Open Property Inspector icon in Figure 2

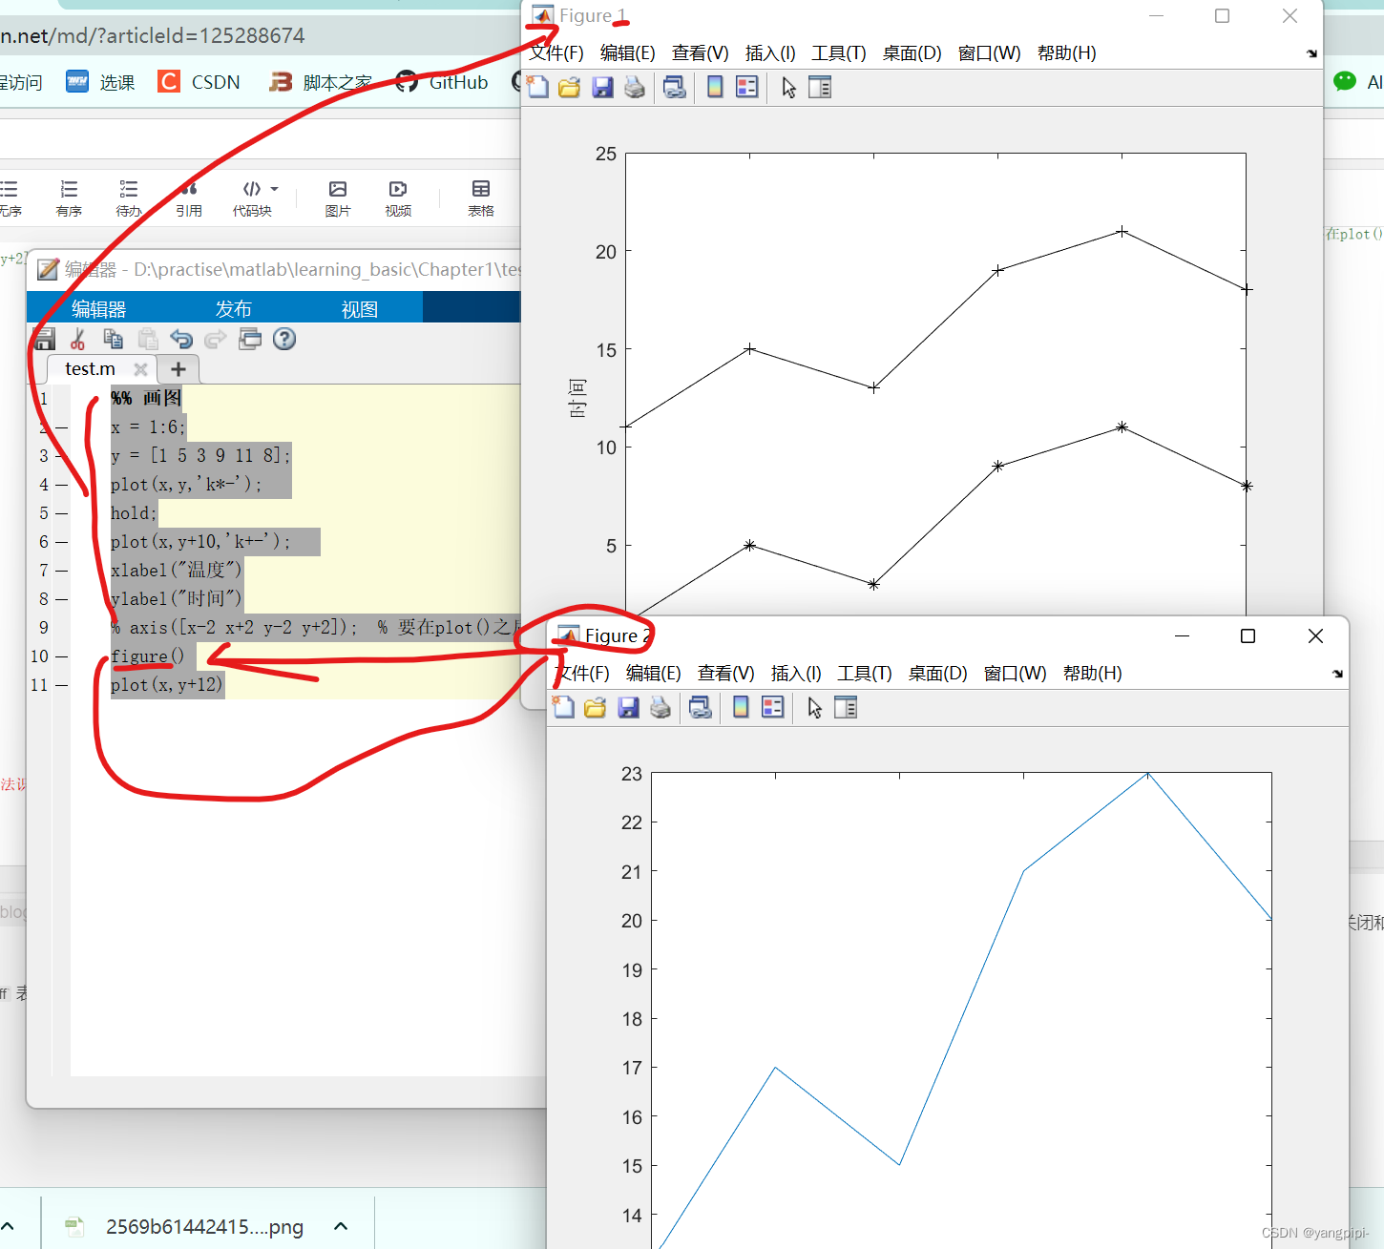[x=846, y=708]
